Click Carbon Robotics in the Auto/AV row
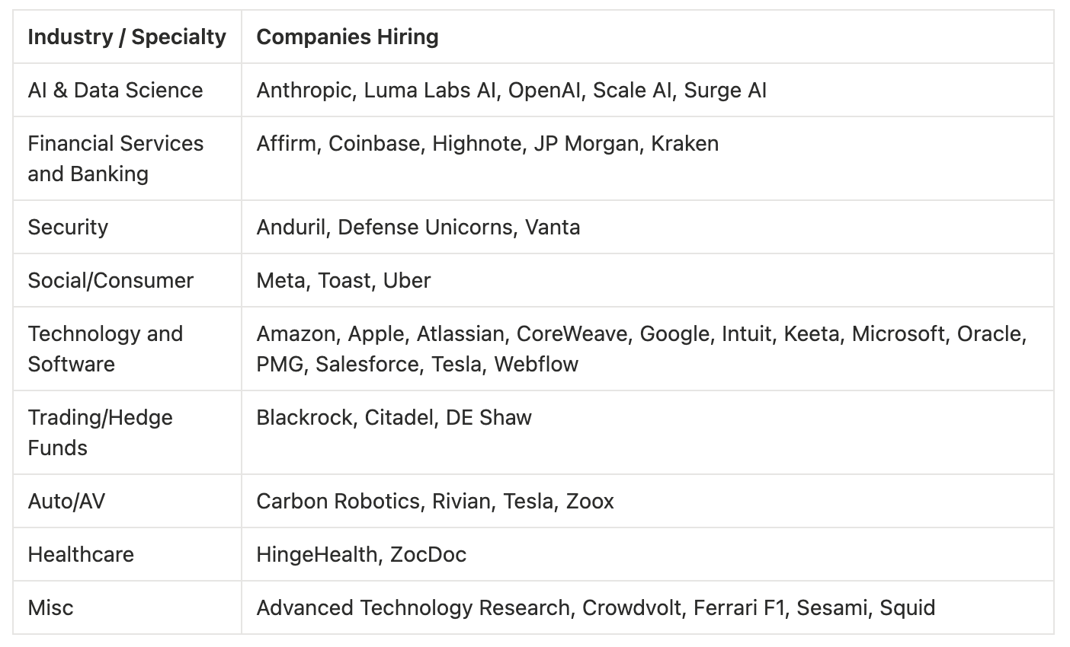Screen dimensions: 1070x647 [x=338, y=502]
